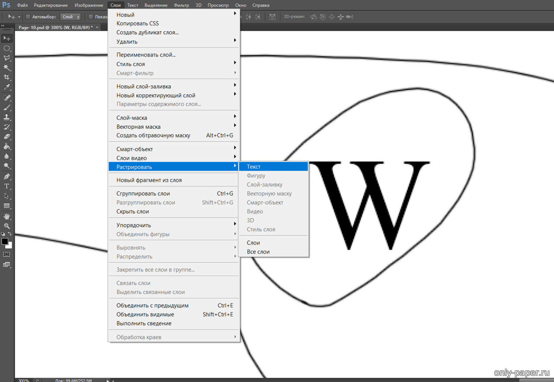This screenshot has width=554, height=382.
Task: Open the Слой auto-select dropdown
Action: [x=71, y=17]
